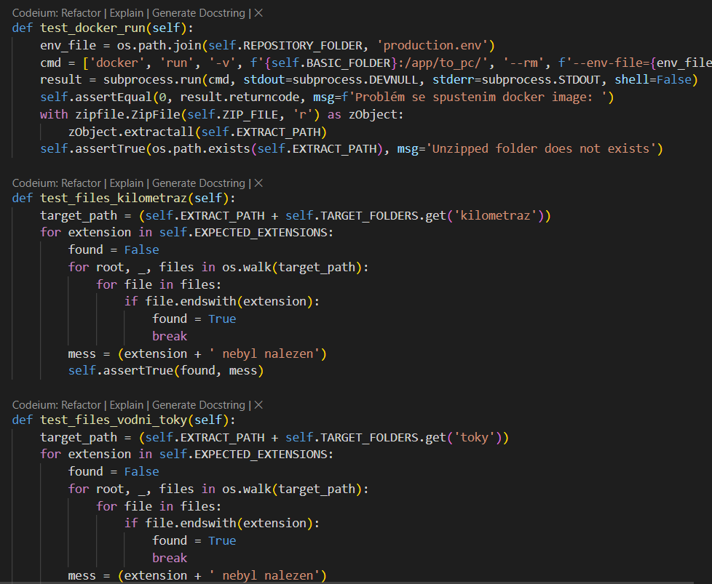Image resolution: width=712 pixels, height=584 pixels.
Task: Click the 'toky' string literal
Action: coord(480,437)
